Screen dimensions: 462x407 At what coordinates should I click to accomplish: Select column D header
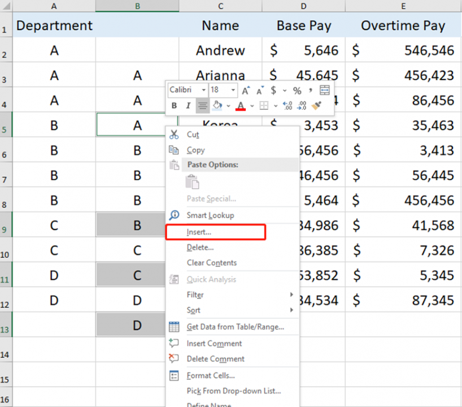303,6
